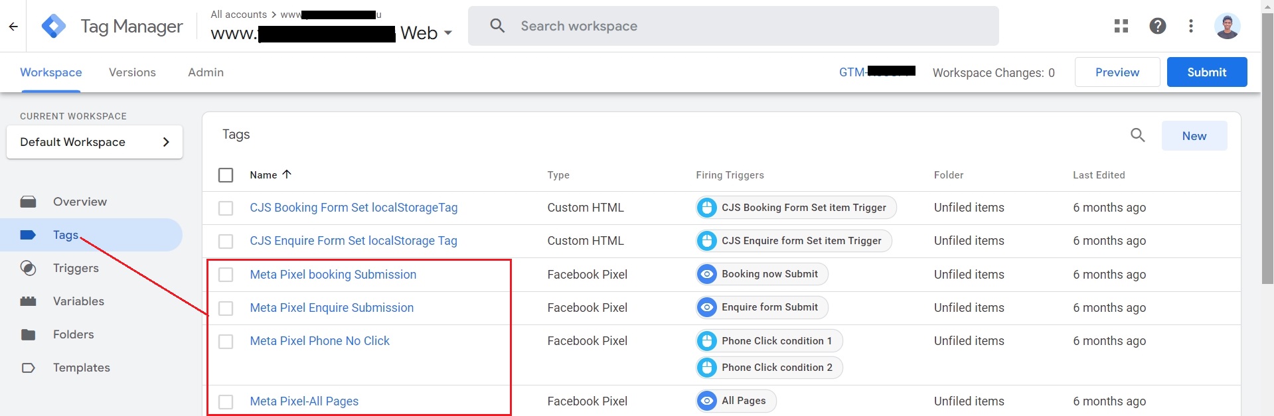1274x416 pixels.
Task: Click the Name column sort arrow
Action: tap(287, 174)
